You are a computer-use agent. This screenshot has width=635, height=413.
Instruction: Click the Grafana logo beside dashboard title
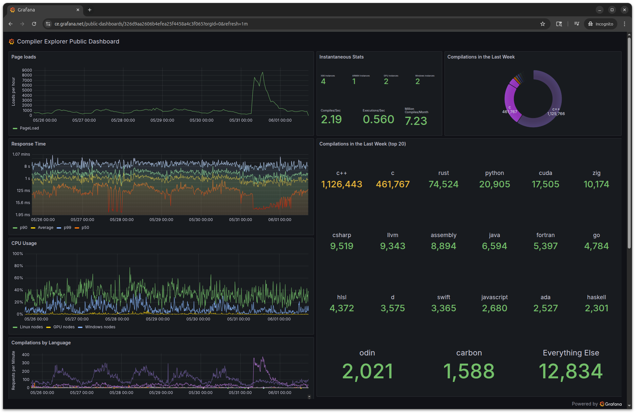click(x=12, y=42)
